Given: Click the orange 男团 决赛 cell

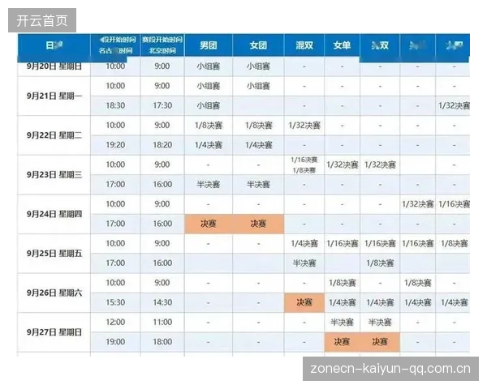Looking at the screenshot, I should coord(209,224).
